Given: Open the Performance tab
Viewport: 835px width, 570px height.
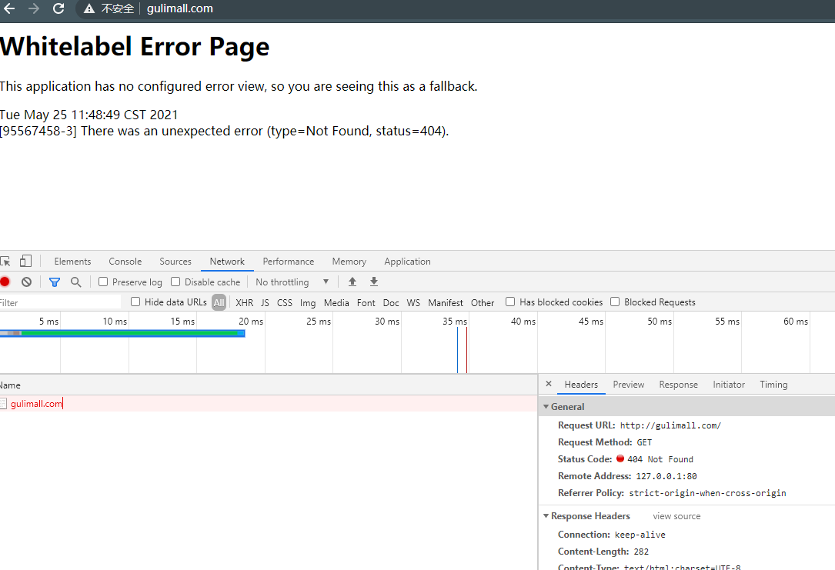Looking at the screenshot, I should [x=288, y=262].
